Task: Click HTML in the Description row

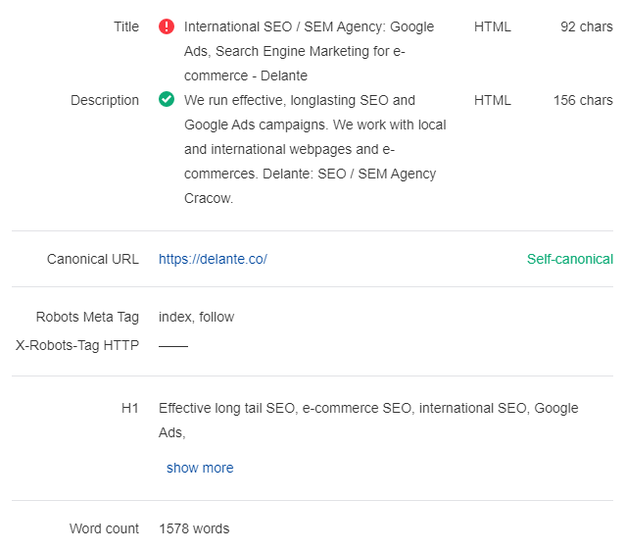Action: point(493,100)
